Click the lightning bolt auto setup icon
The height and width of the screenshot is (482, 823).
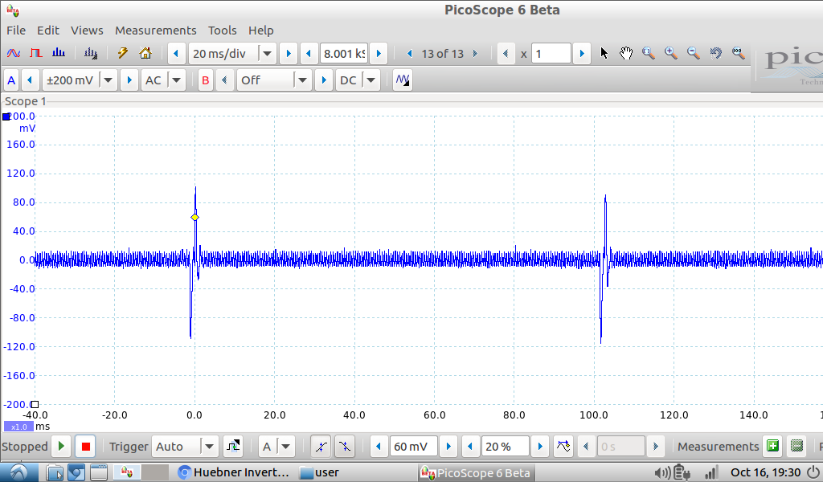point(123,54)
